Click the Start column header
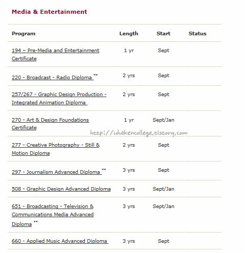Image resolution: width=245 pixels, height=253 pixels. 163,34
